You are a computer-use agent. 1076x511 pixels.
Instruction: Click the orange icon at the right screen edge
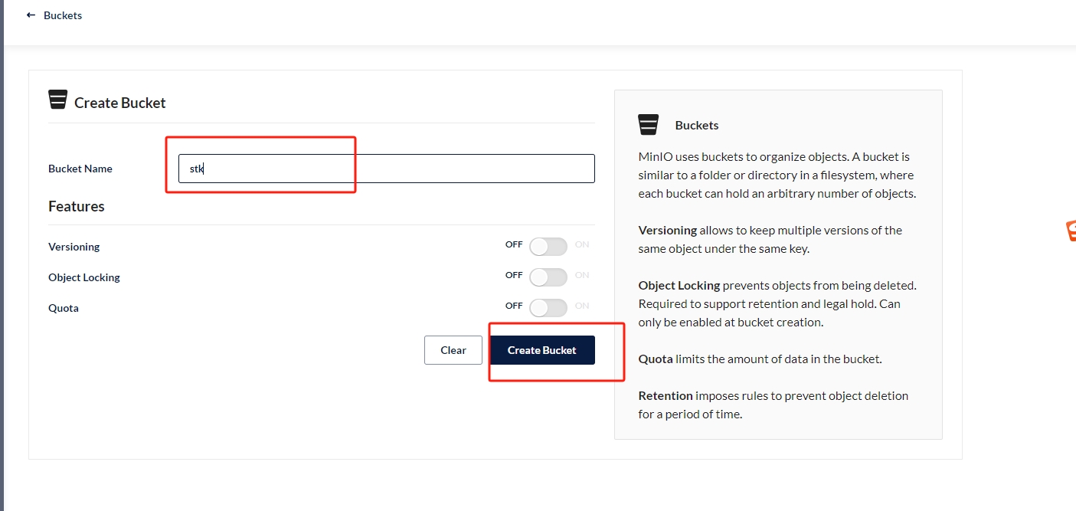click(x=1071, y=231)
